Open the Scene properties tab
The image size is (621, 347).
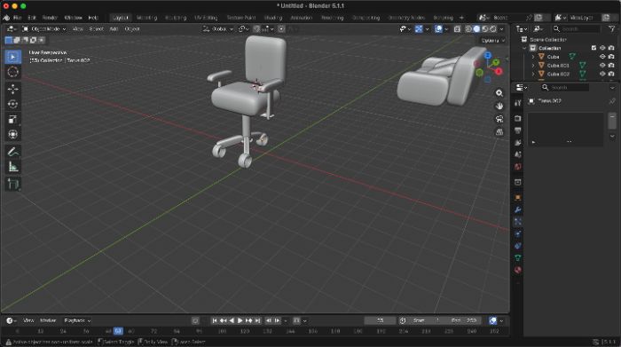coord(517,154)
